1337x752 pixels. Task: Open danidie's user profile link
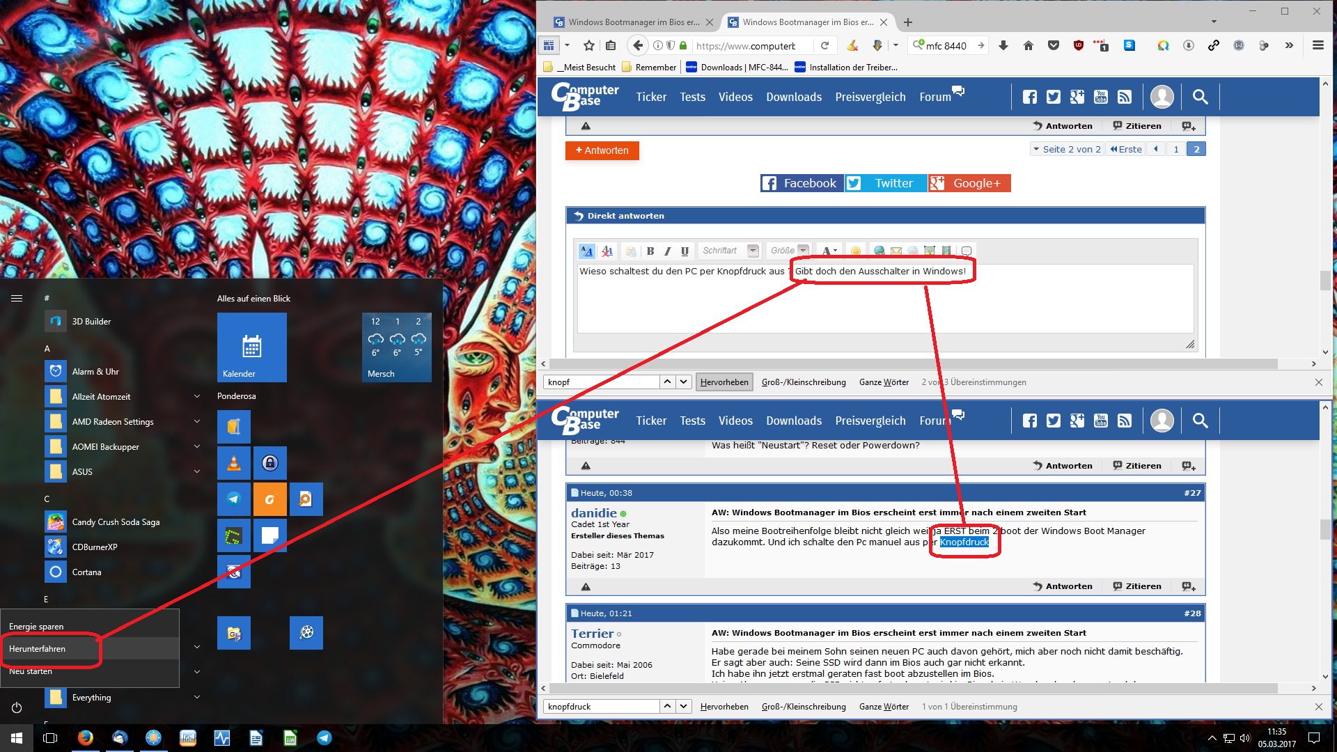(594, 513)
